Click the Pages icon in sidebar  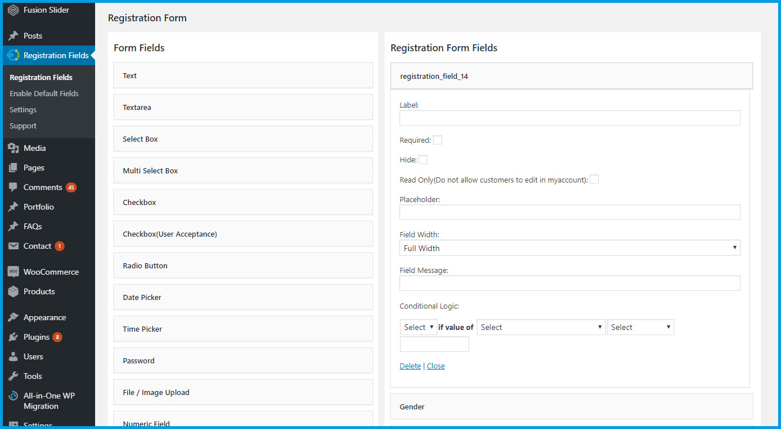13,168
